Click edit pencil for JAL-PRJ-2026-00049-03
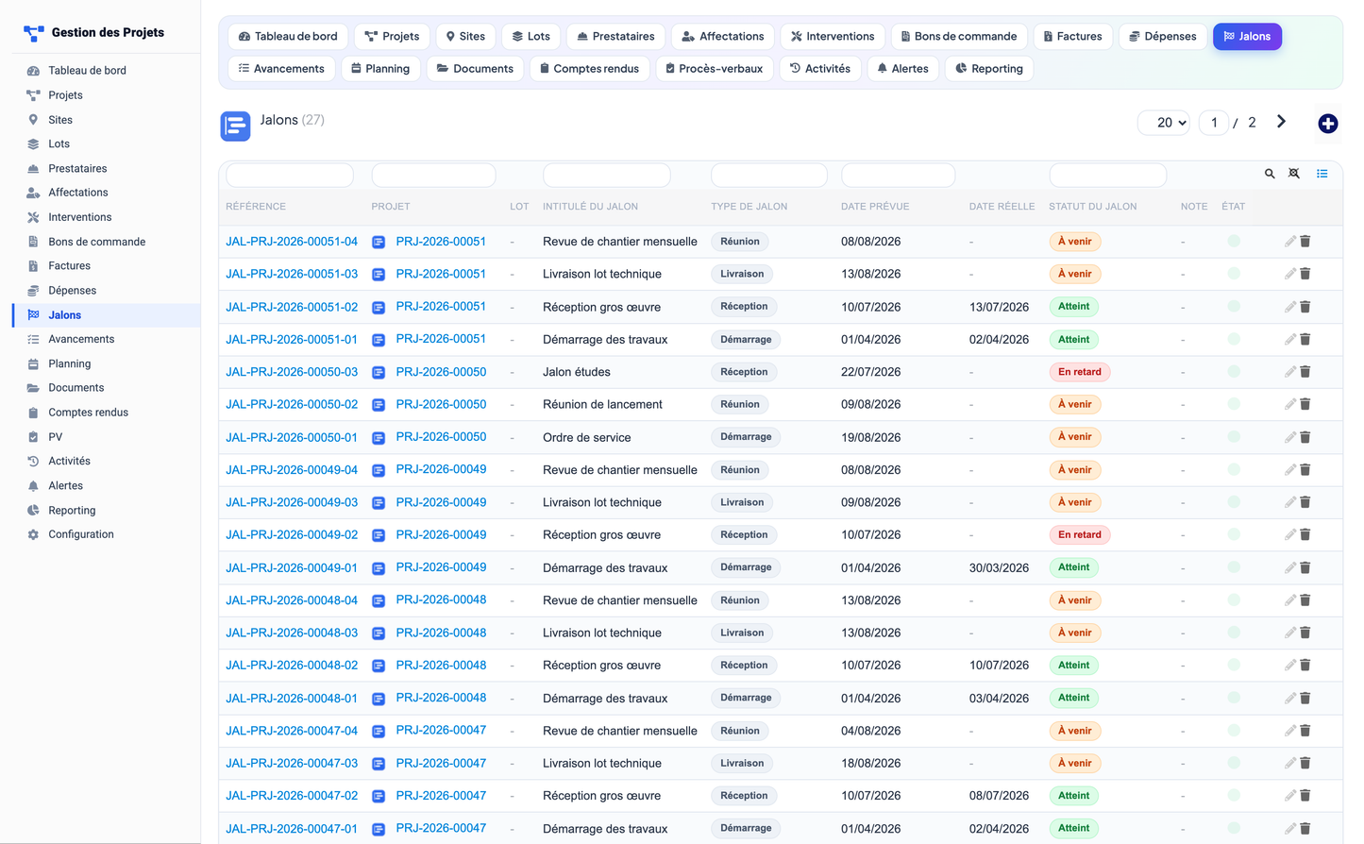 [1290, 502]
